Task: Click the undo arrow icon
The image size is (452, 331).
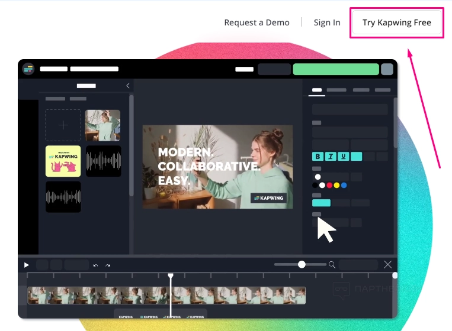Action: [x=96, y=265]
